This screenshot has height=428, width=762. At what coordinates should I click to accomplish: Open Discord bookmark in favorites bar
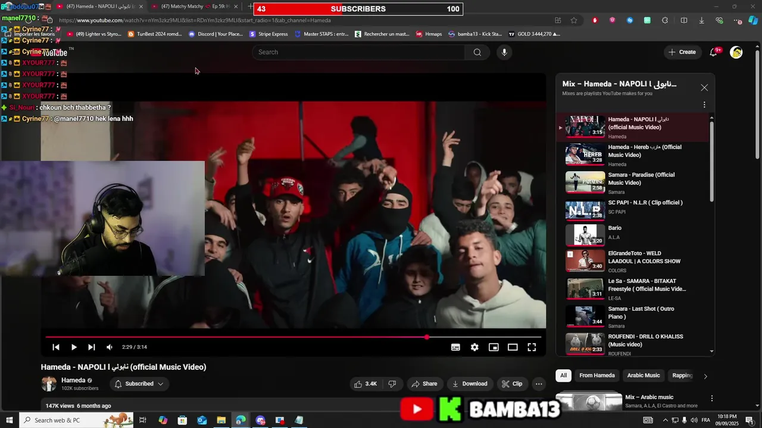[x=216, y=34]
